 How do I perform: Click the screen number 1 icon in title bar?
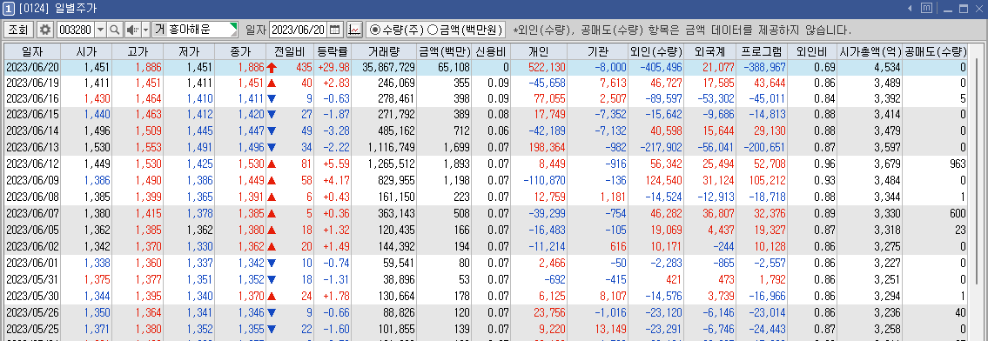click(x=8, y=9)
